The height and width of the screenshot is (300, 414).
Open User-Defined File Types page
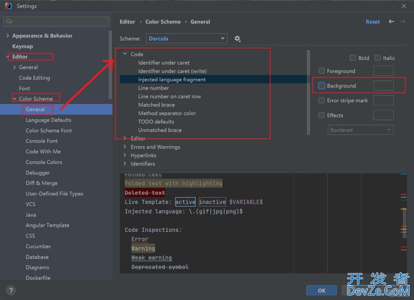[54, 194]
